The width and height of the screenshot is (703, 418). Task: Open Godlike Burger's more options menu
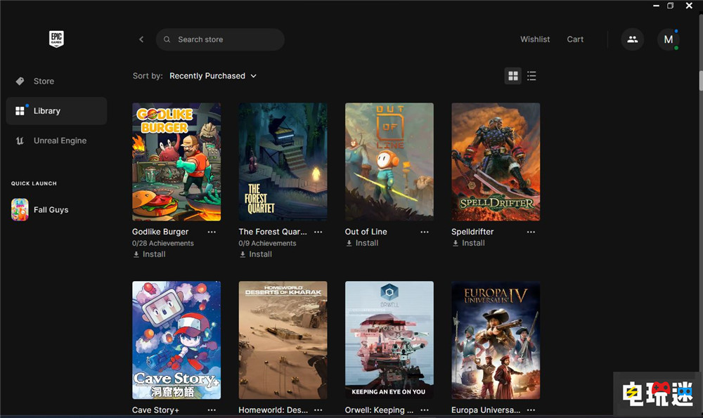pos(212,231)
